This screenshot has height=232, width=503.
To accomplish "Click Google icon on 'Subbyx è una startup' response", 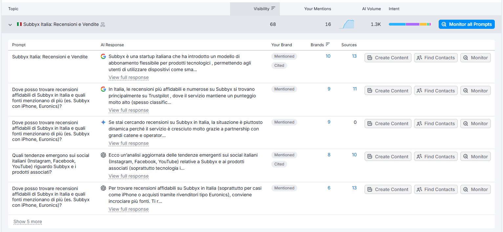I will pos(103,56).
